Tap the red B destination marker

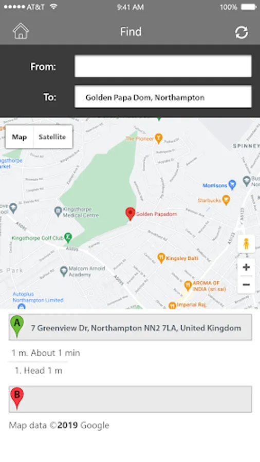point(17,398)
